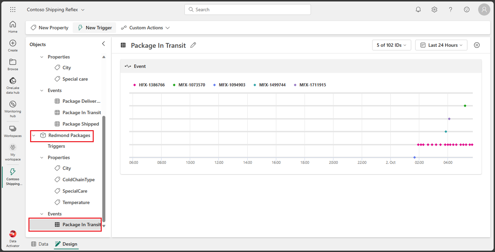Click Objects pane scrollbar down arrow
The image size is (495, 252).
(x=104, y=226)
